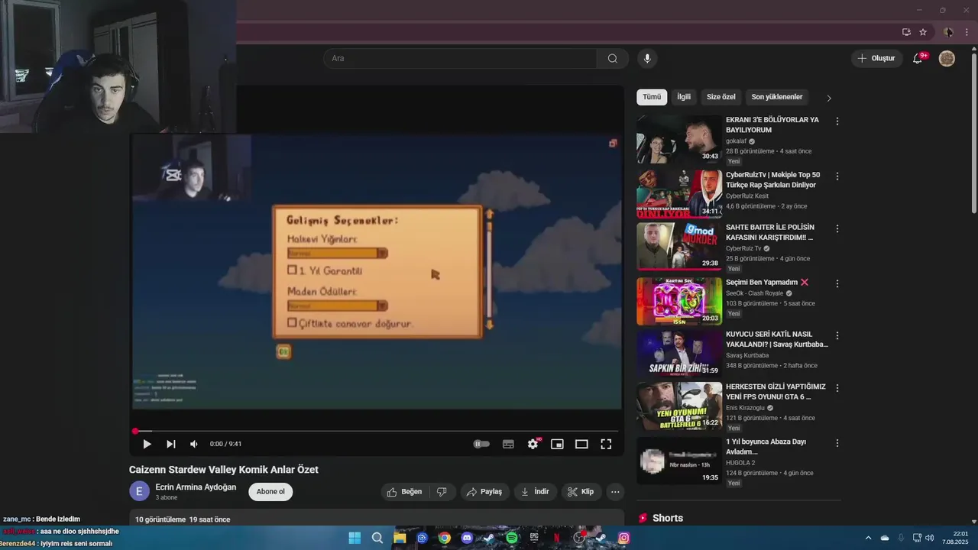Viewport: 978px width, 550px height.
Task: Select the İlgili filter chip
Action: click(684, 97)
